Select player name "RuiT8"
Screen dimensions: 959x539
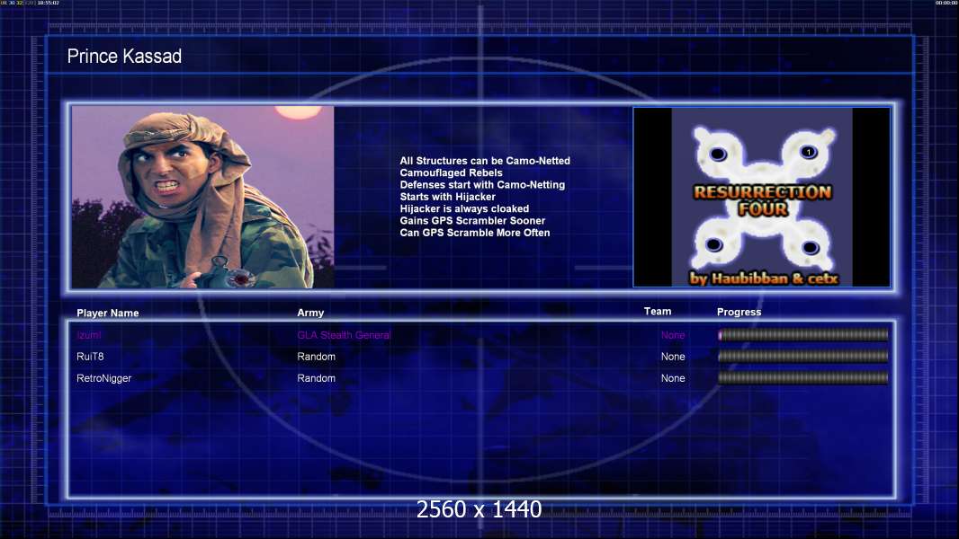click(90, 357)
